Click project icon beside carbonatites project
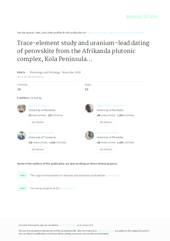Viewport: 170px width, 241px height. pos(23,175)
